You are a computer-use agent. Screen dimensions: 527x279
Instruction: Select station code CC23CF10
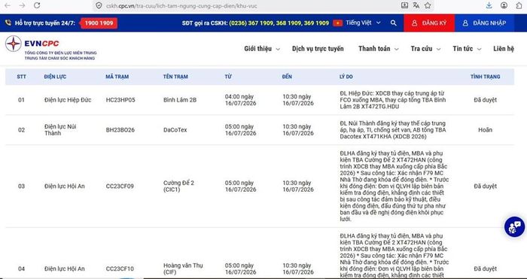pyautogui.click(x=120, y=268)
